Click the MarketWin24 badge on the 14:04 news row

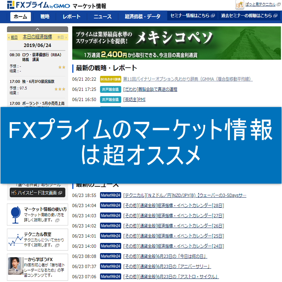[110, 205]
